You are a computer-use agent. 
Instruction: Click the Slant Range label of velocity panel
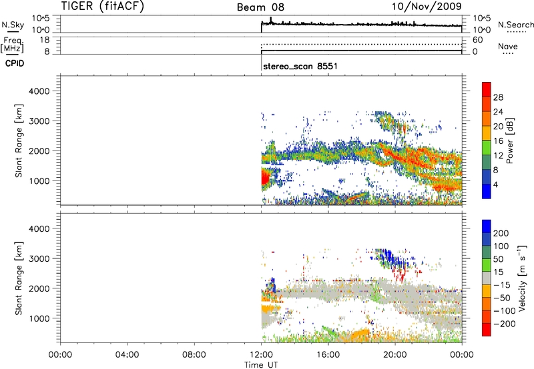(19, 278)
